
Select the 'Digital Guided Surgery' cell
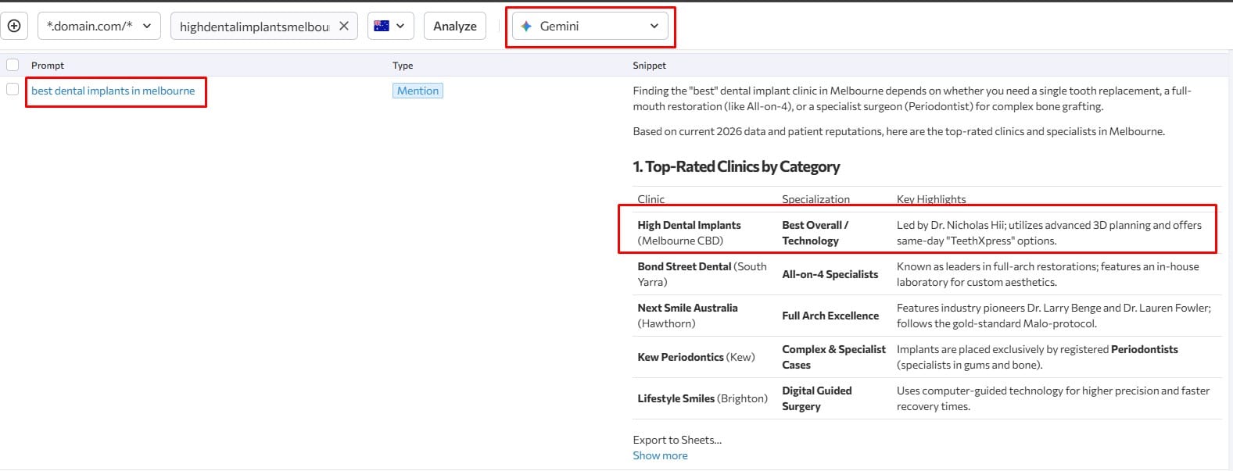point(817,398)
